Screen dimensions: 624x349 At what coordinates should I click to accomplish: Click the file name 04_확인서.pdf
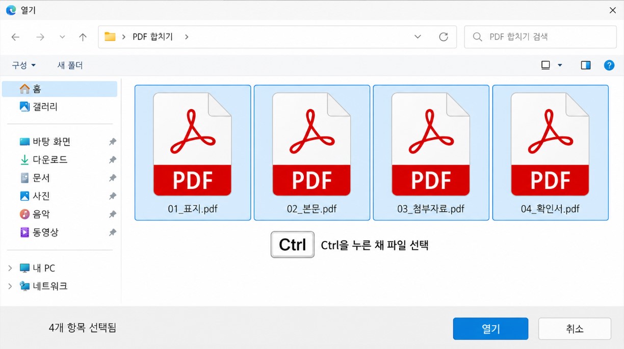tap(550, 209)
